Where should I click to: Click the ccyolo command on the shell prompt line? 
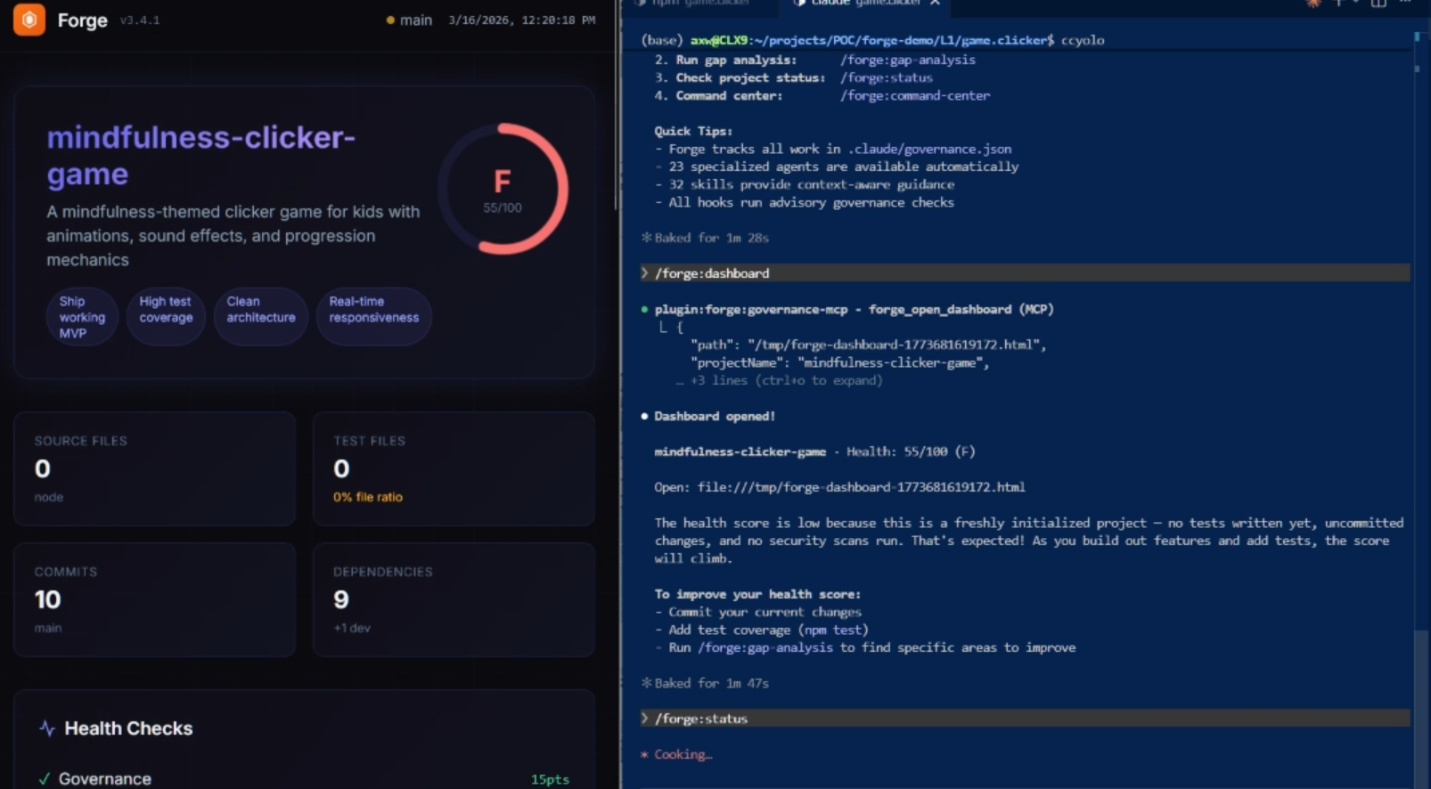pos(1082,40)
